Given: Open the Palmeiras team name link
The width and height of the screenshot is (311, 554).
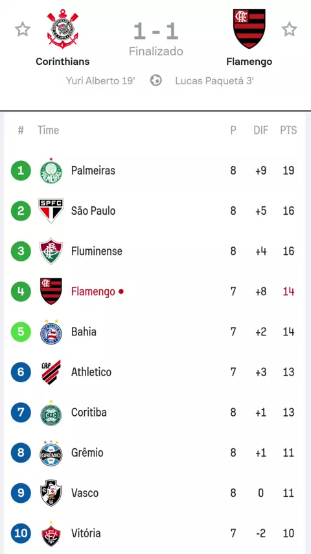Looking at the screenshot, I should click(x=93, y=171).
